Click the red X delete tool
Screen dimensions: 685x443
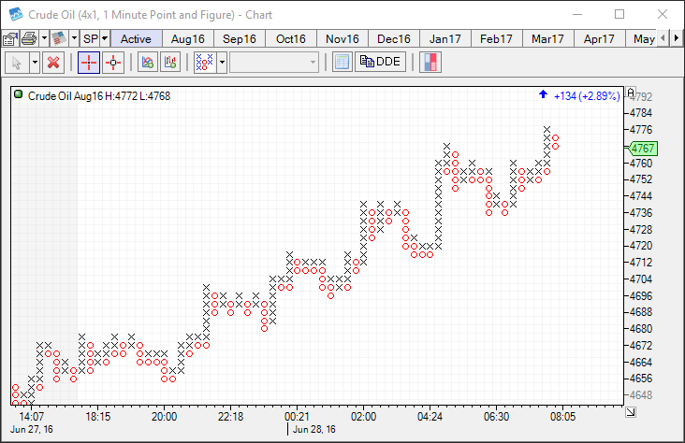(53, 63)
